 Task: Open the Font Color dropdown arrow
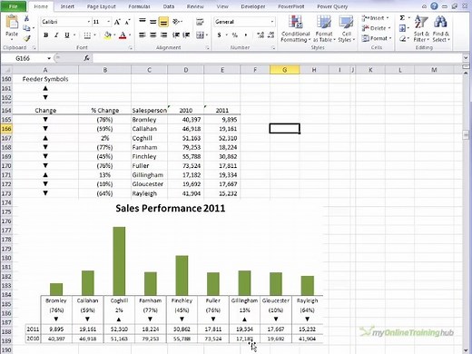[130, 35]
